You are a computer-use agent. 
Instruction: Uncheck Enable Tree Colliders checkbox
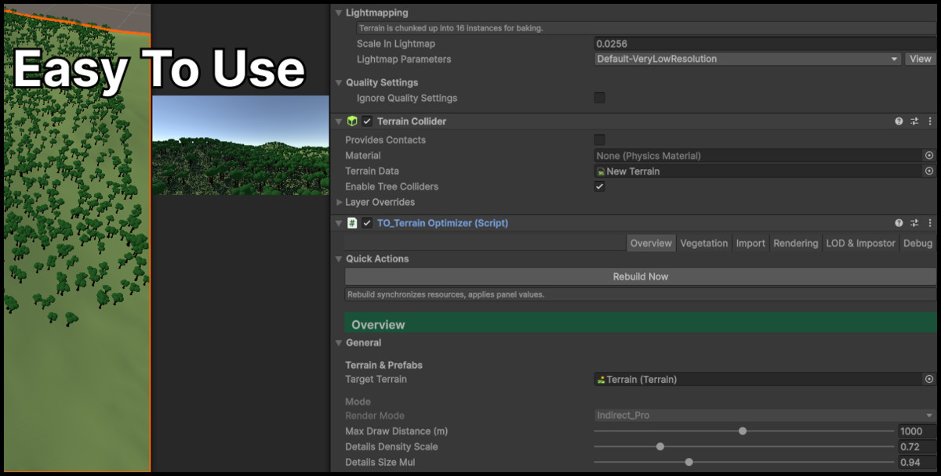tap(600, 187)
